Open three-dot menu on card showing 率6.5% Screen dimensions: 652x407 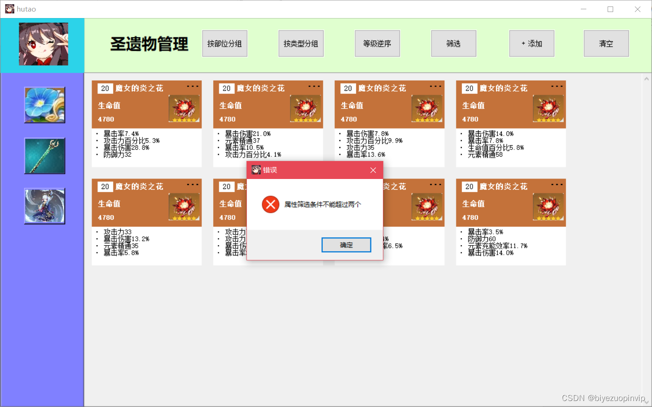click(436, 185)
